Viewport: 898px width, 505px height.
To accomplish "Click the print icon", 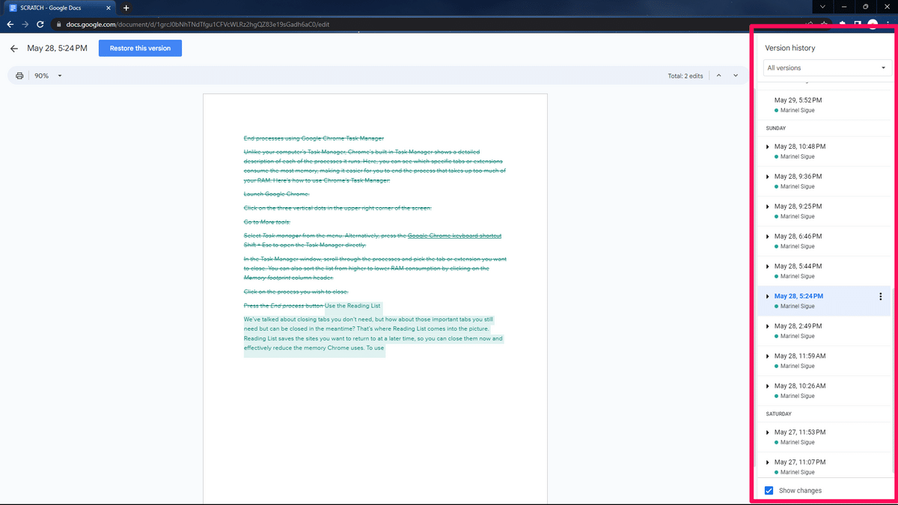I will 19,76.
